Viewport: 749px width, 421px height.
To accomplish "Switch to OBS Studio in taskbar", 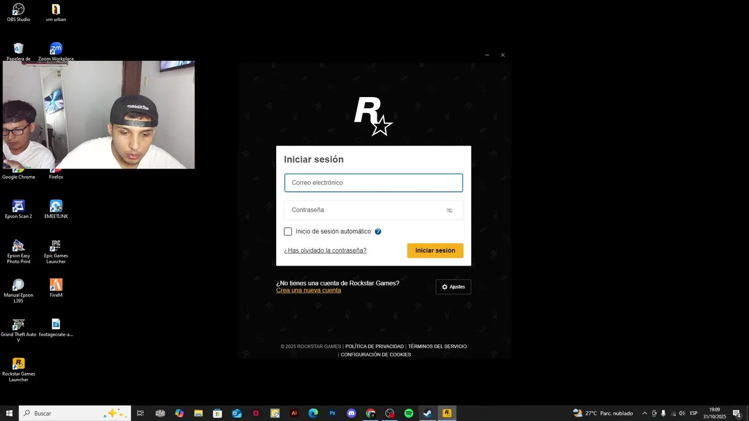I will (x=390, y=413).
